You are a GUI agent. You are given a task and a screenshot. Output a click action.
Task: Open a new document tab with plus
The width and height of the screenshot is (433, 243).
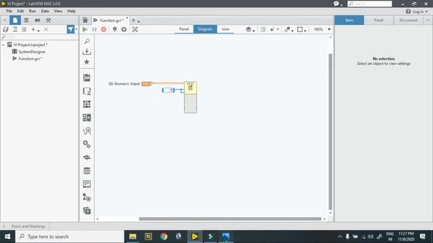click(133, 20)
